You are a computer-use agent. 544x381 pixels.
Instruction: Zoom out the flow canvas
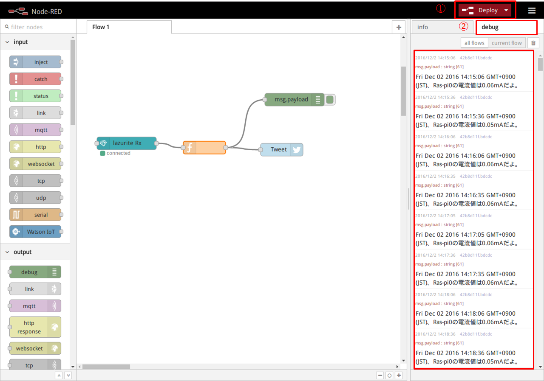point(380,375)
